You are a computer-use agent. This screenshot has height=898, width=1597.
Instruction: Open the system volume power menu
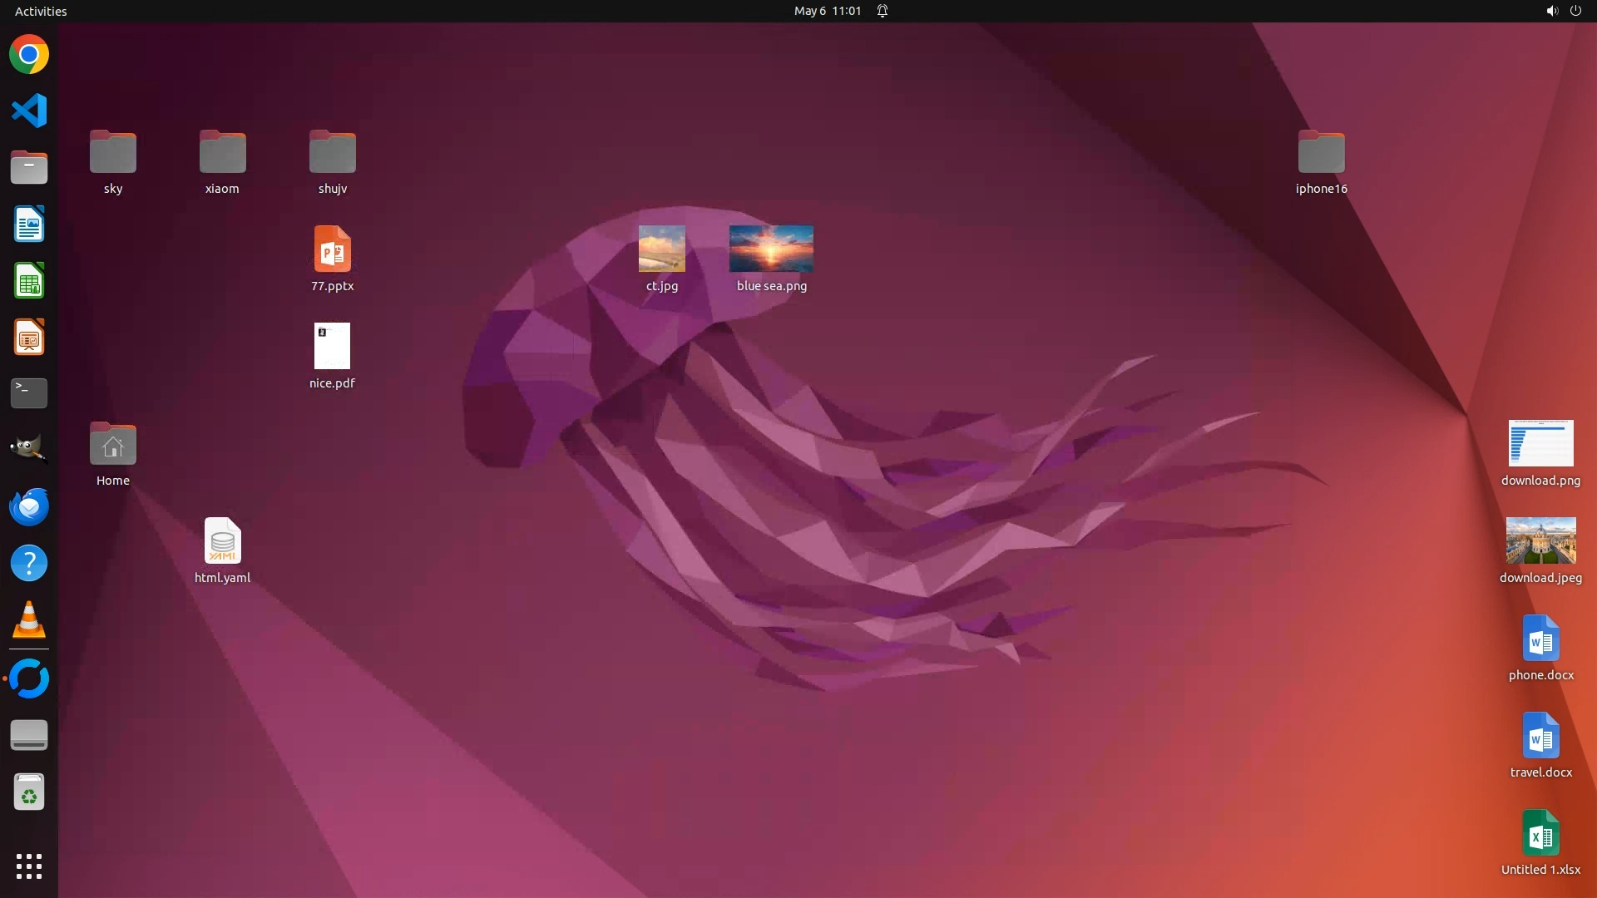pyautogui.click(x=1563, y=11)
